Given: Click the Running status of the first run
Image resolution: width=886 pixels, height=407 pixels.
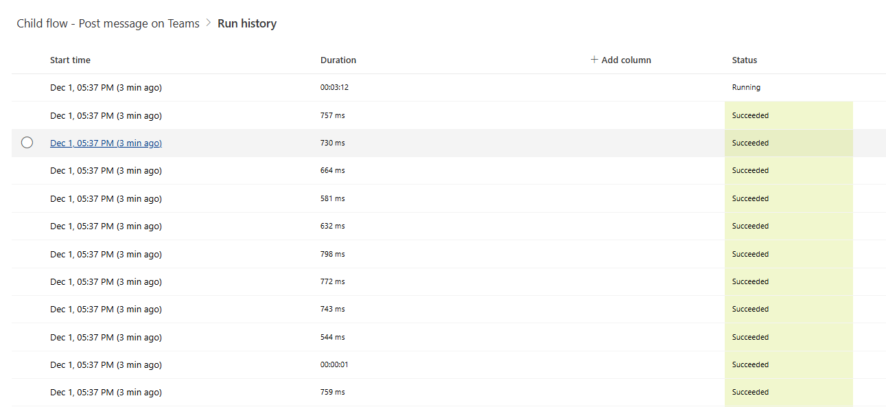Looking at the screenshot, I should pyautogui.click(x=746, y=87).
